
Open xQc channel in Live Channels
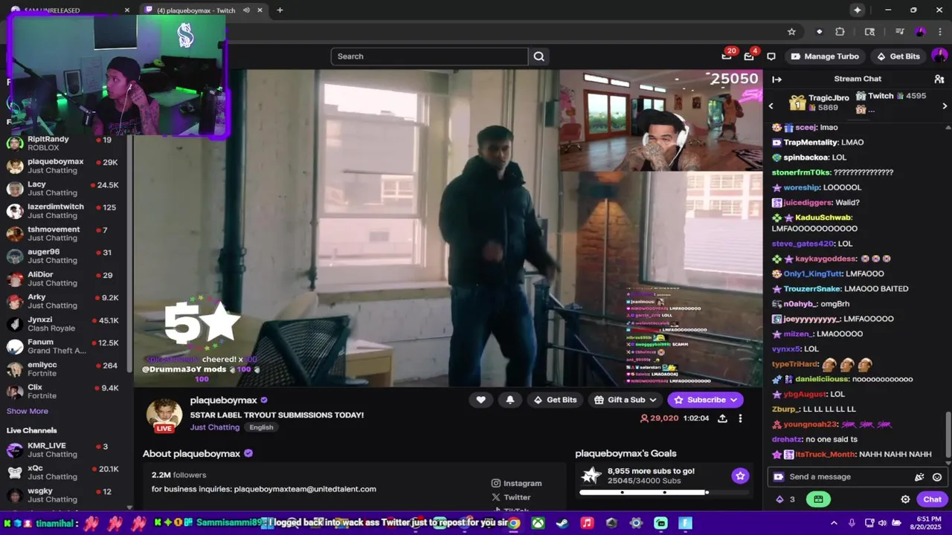(x=65, y=473)
